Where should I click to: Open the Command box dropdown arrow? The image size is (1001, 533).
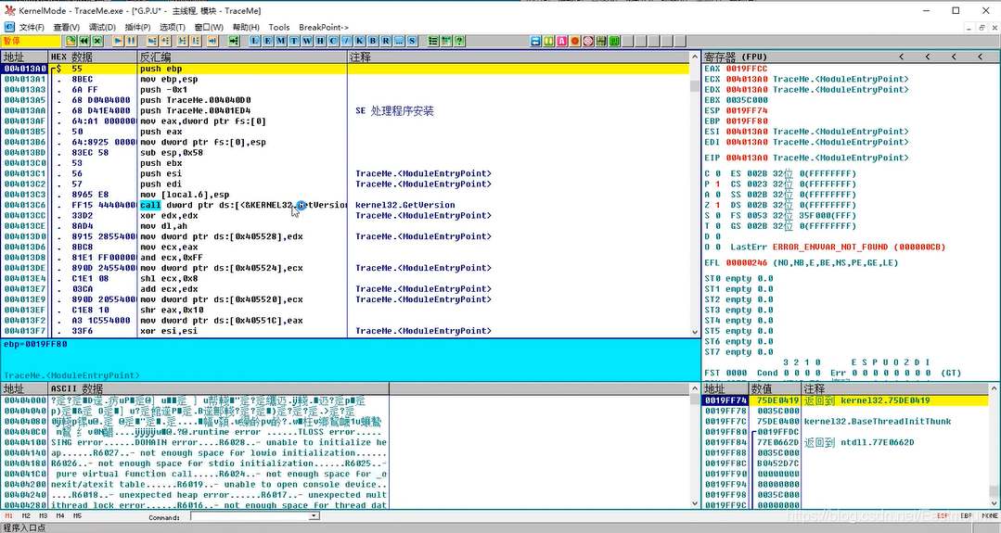(x=314, y=515)
